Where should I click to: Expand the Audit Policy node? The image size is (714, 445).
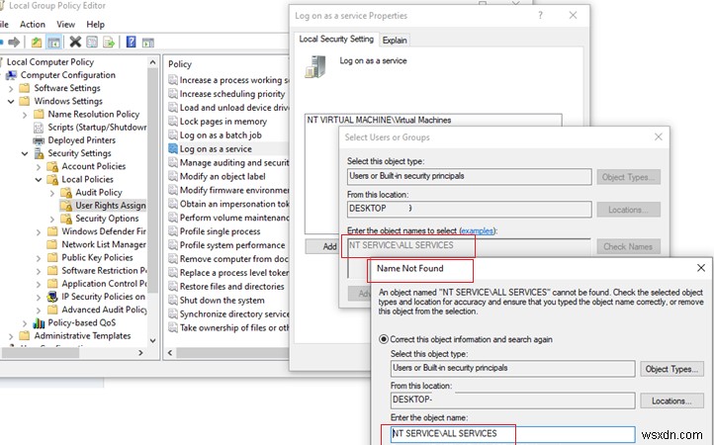(x=52, y=193)
